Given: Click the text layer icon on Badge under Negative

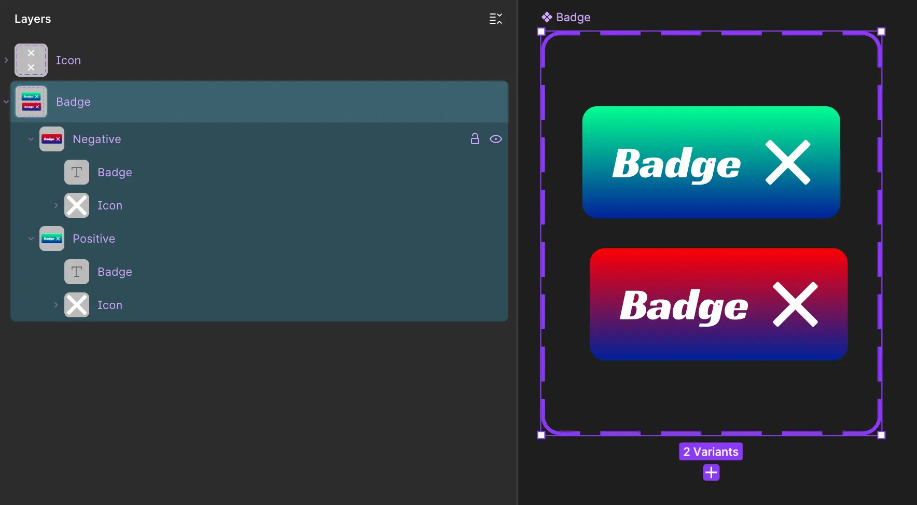Looking at the screenshot, I should pos(76,172).
